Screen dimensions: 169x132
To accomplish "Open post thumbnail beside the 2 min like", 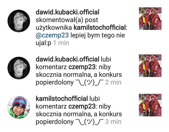I will point(150,66).
